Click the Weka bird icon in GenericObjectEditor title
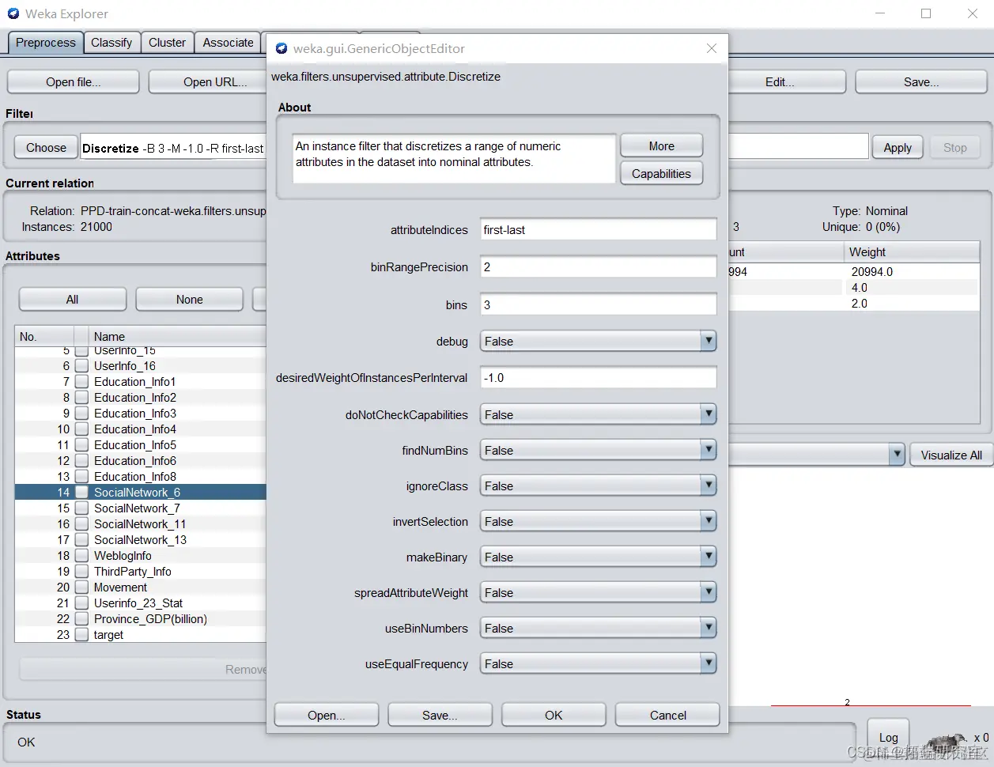 click(x=282, y=49)
